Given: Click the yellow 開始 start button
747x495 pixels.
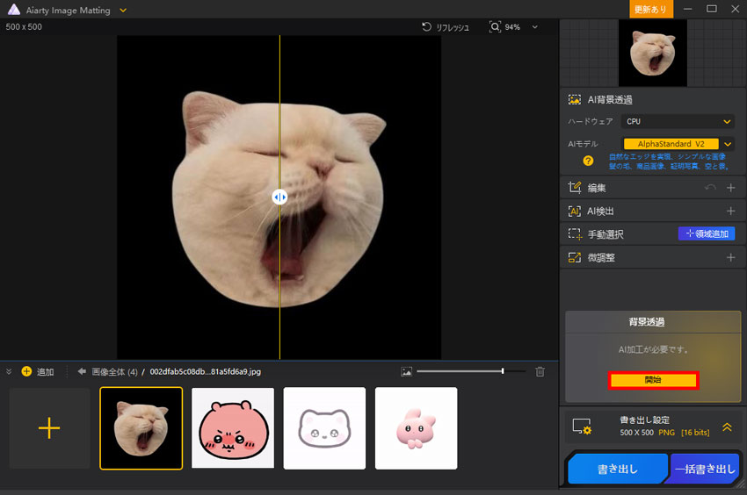Looking at the screenshot, I should coord(653,380).
